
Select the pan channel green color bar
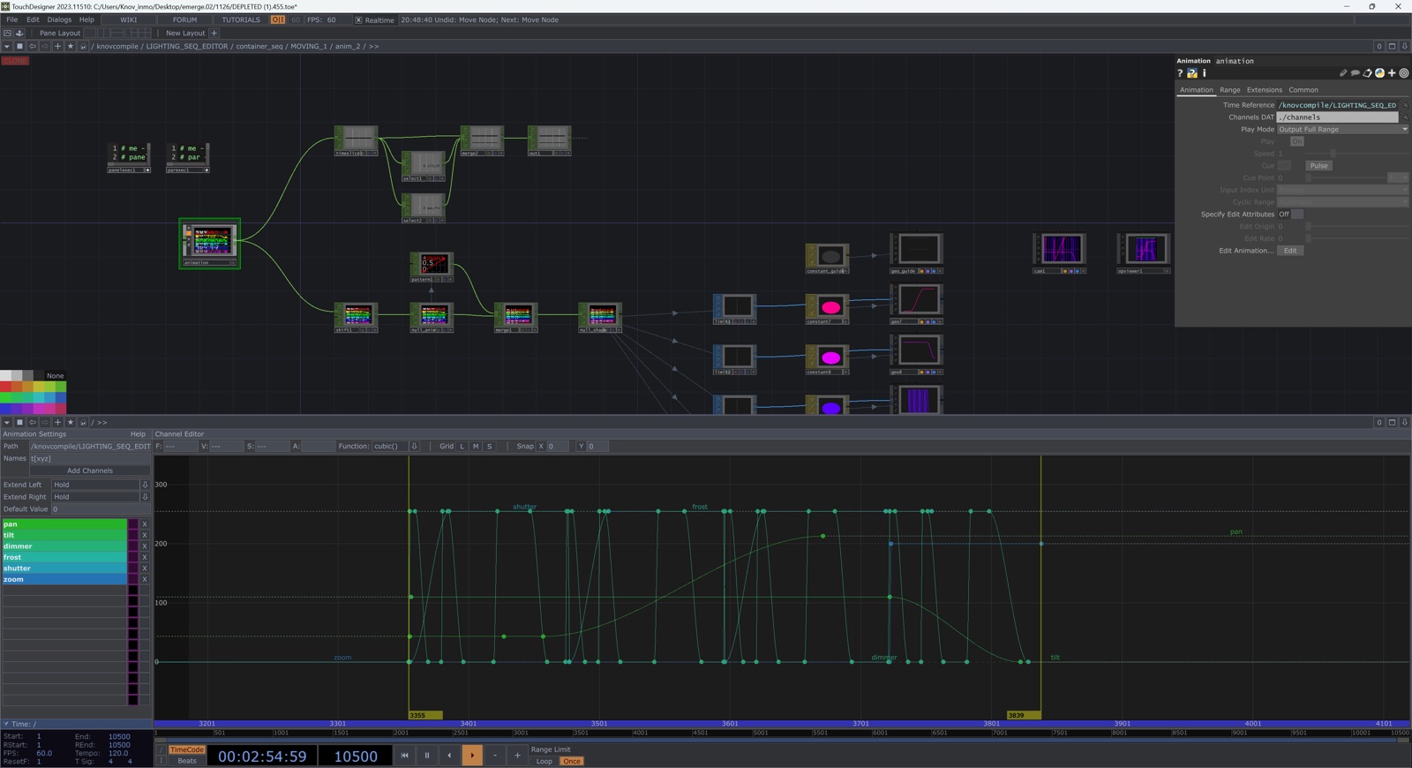[x=64, y=524]
